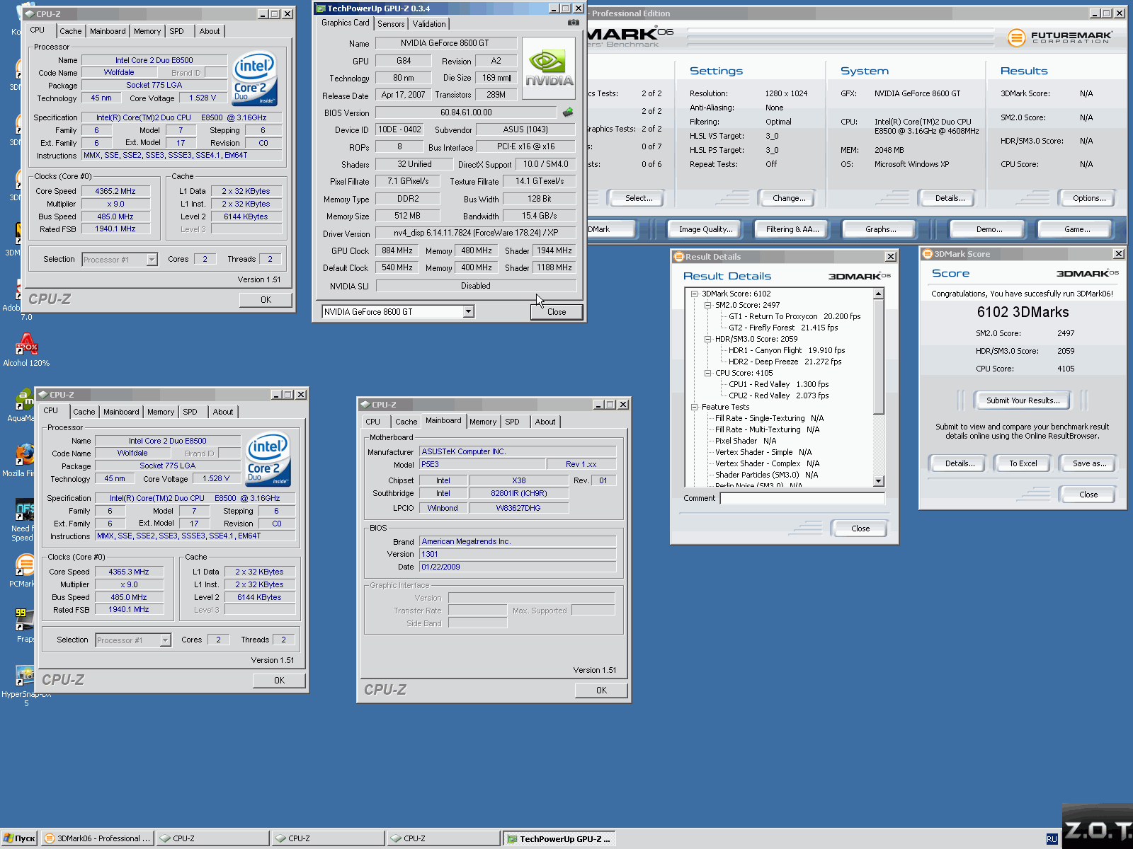This screenshot has height=849, width=1133.
Task: Click the 3DMark Score window title icon
Action: click(x=927, y=253)
